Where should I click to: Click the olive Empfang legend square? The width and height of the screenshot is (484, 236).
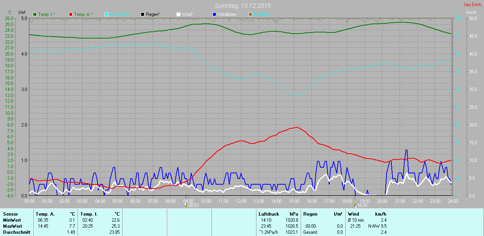pyautogui.click(x=250, y=14)
